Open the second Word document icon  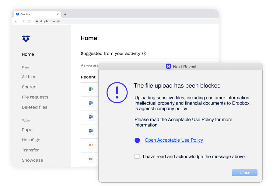click(91, 117)
